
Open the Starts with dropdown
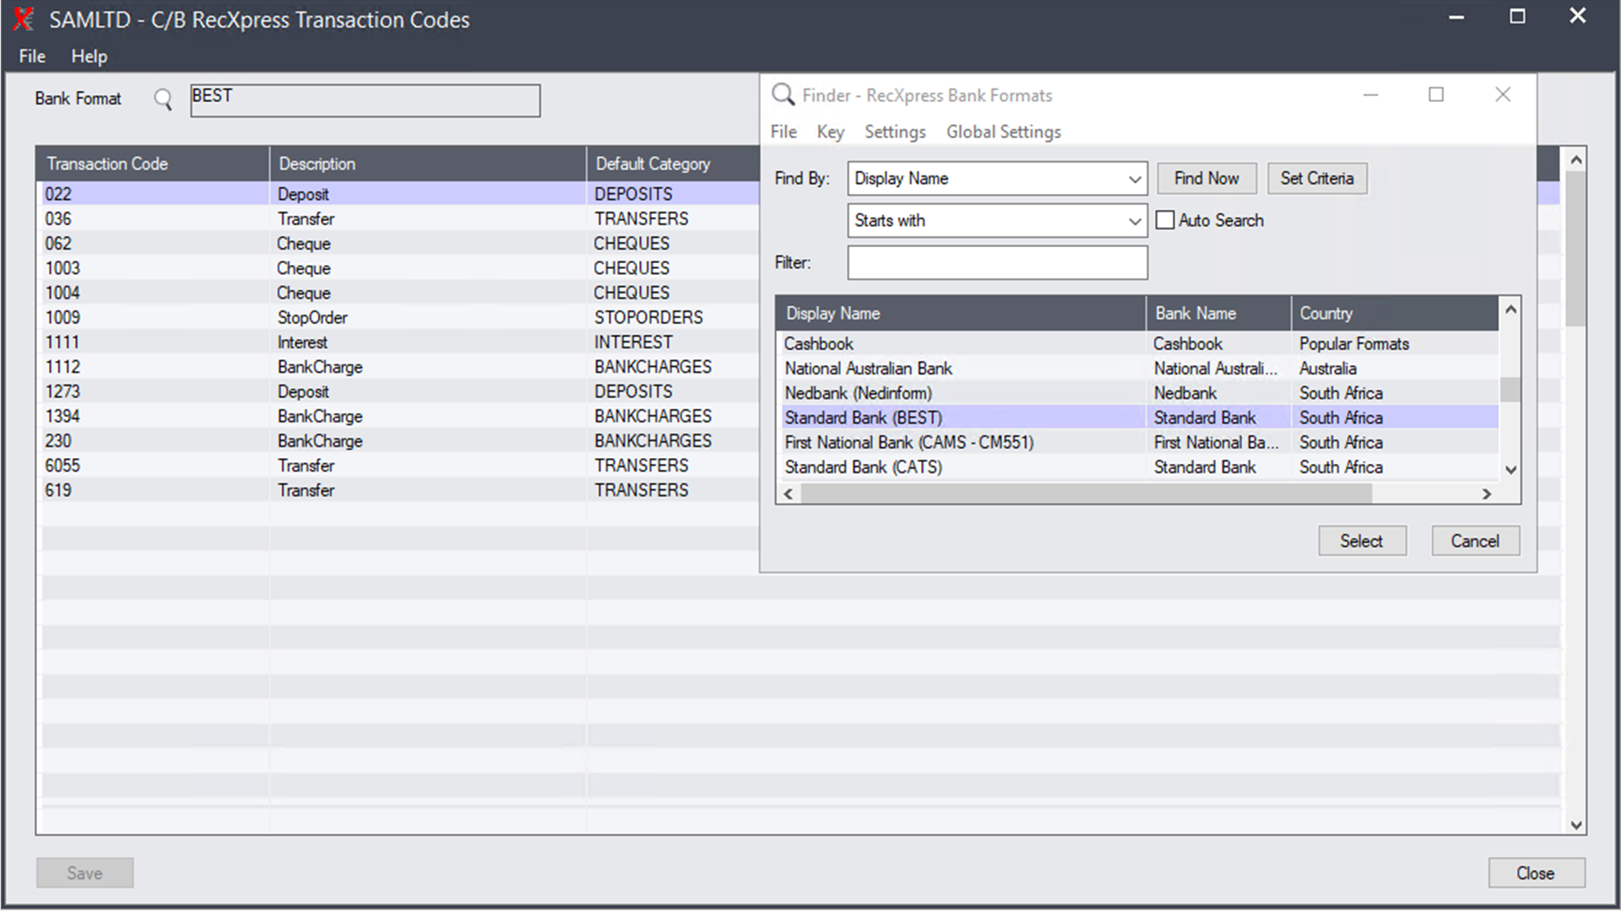[x=1134, y=221]
